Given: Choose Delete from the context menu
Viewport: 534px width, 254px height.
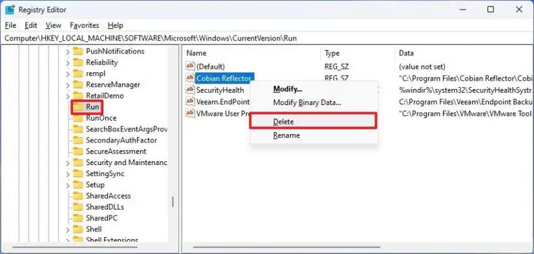Looking at the screenshot, I should pyautogui.click(x=313, y=121).
